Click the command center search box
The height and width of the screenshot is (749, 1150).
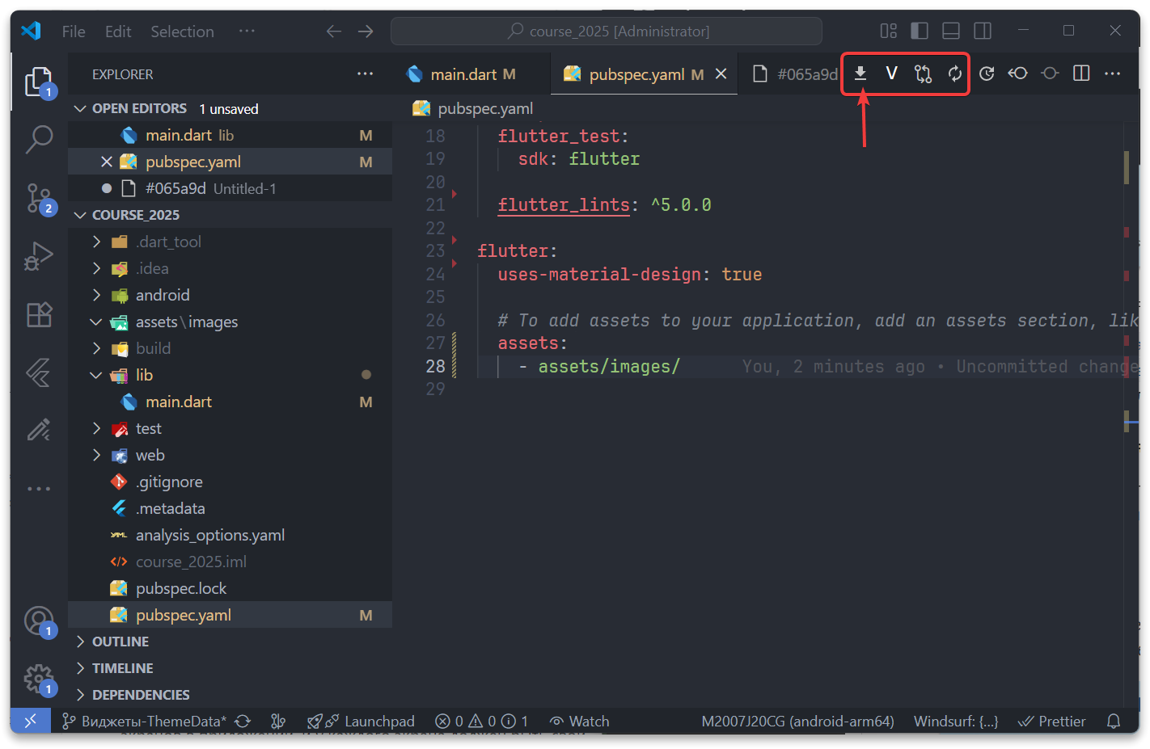[x=607, y=32]
